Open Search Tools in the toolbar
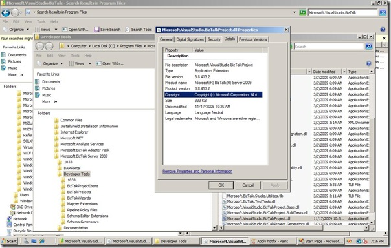391x248 pixels. click(139, 30)
